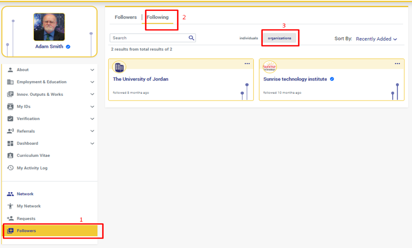Expand the Verification section chevron
Screen dimensions: 412x248
(92, 119)
